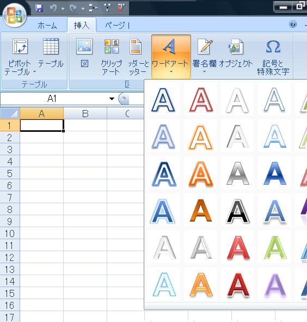307x322 pixels.
Task: Apply the orange outlined gradient WordArt style
Action: pos(201,173)
